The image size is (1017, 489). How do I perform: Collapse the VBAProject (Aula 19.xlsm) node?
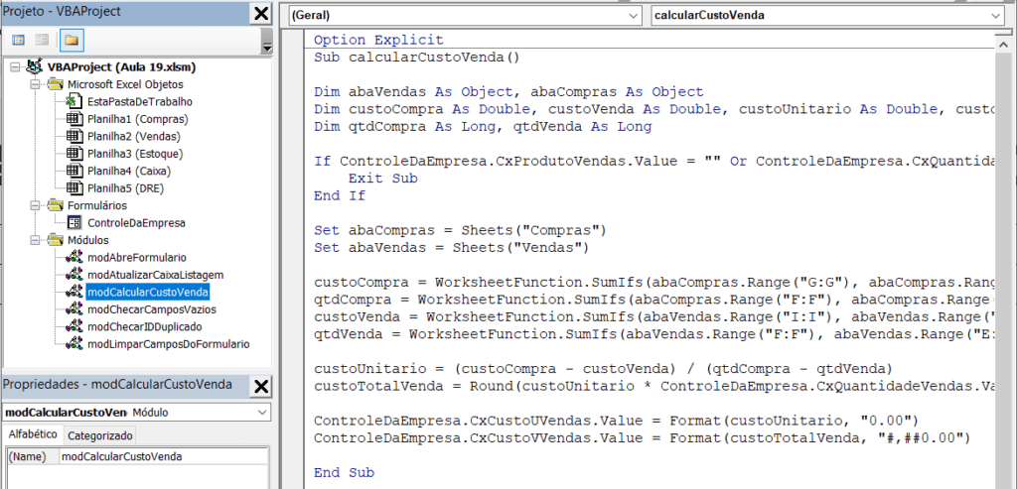(x=16, y=67)
